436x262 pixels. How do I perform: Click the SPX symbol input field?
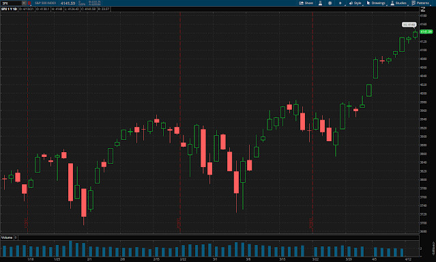11,3
